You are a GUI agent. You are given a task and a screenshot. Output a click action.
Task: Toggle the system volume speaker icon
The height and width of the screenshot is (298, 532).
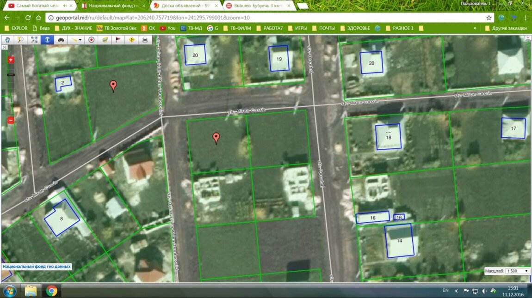coord(484,291)
